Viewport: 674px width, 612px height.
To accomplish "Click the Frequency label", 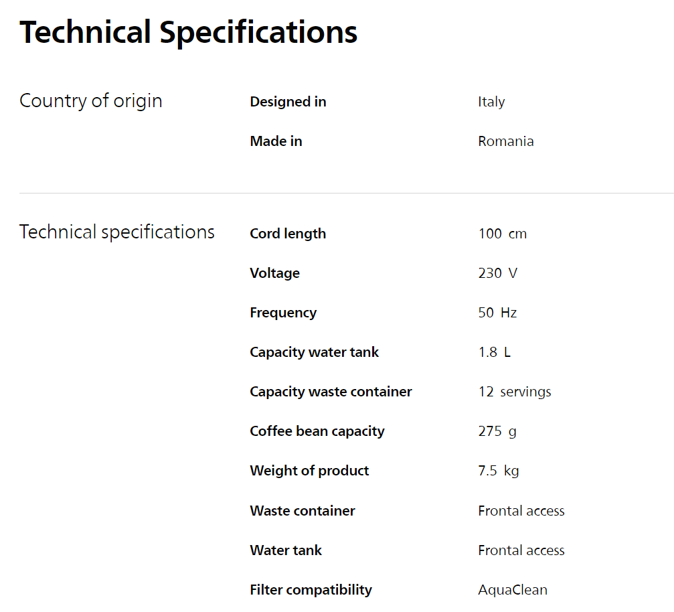I will pos(283,313).
